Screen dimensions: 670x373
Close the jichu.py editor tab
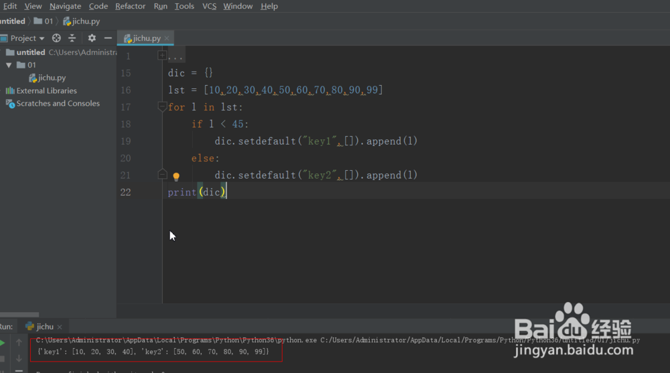point(167,38)
